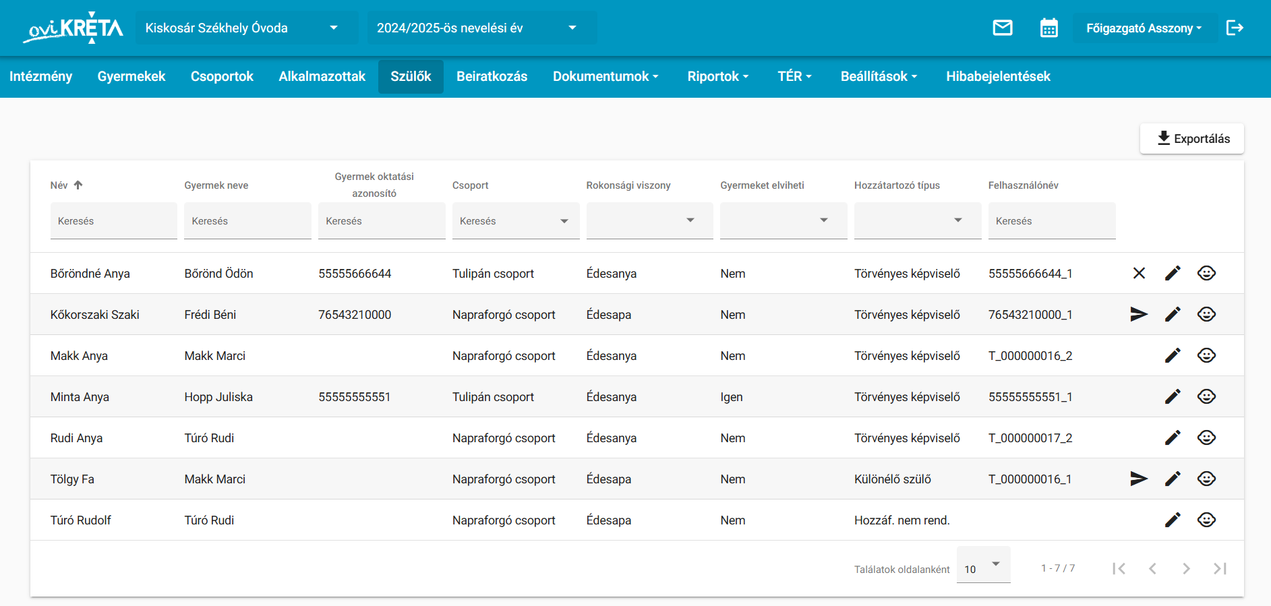Open Hibabejelentések page
Viewport: 1271px width, 606px height.
(x=998, y=76)
